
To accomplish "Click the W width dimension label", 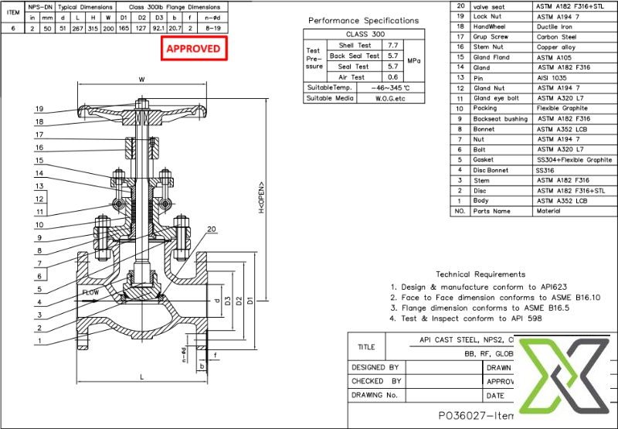I will [141, 80].
